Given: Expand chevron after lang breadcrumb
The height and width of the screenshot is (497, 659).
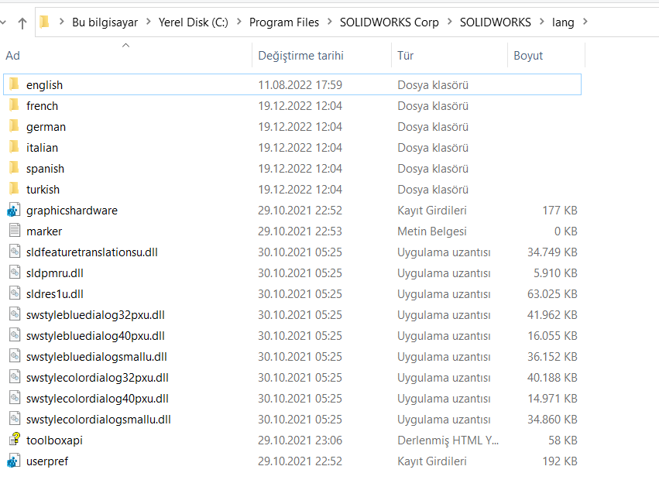Looking at the screenshot, I should pos(585,22).
